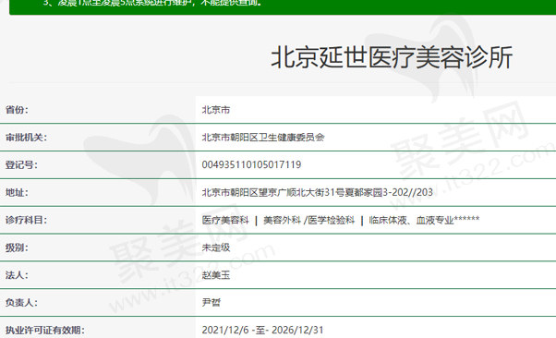Click the 省份 label
Viewport: 556px width, 338px height.
pyautogui.click(x=17, y=110)
